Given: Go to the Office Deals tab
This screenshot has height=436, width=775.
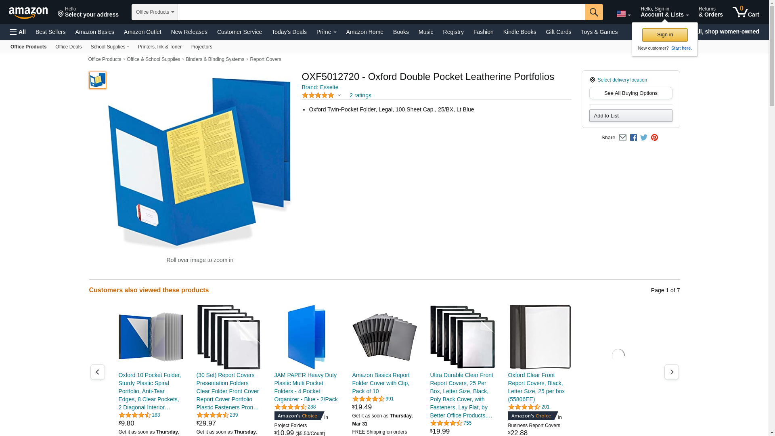Looking at the screenshot, I should coord(68,47).
